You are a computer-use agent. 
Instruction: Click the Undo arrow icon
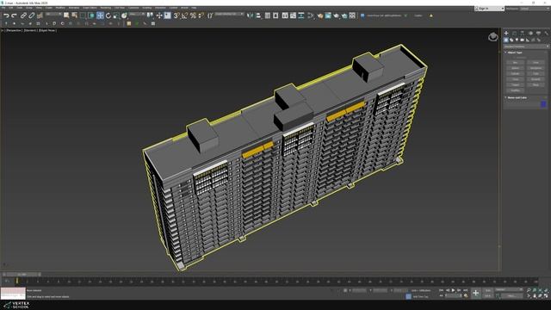click(x=6, y=15)
